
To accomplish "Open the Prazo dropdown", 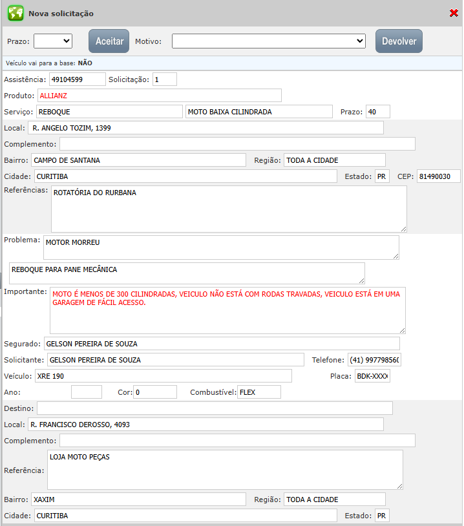I will [53, 41].
